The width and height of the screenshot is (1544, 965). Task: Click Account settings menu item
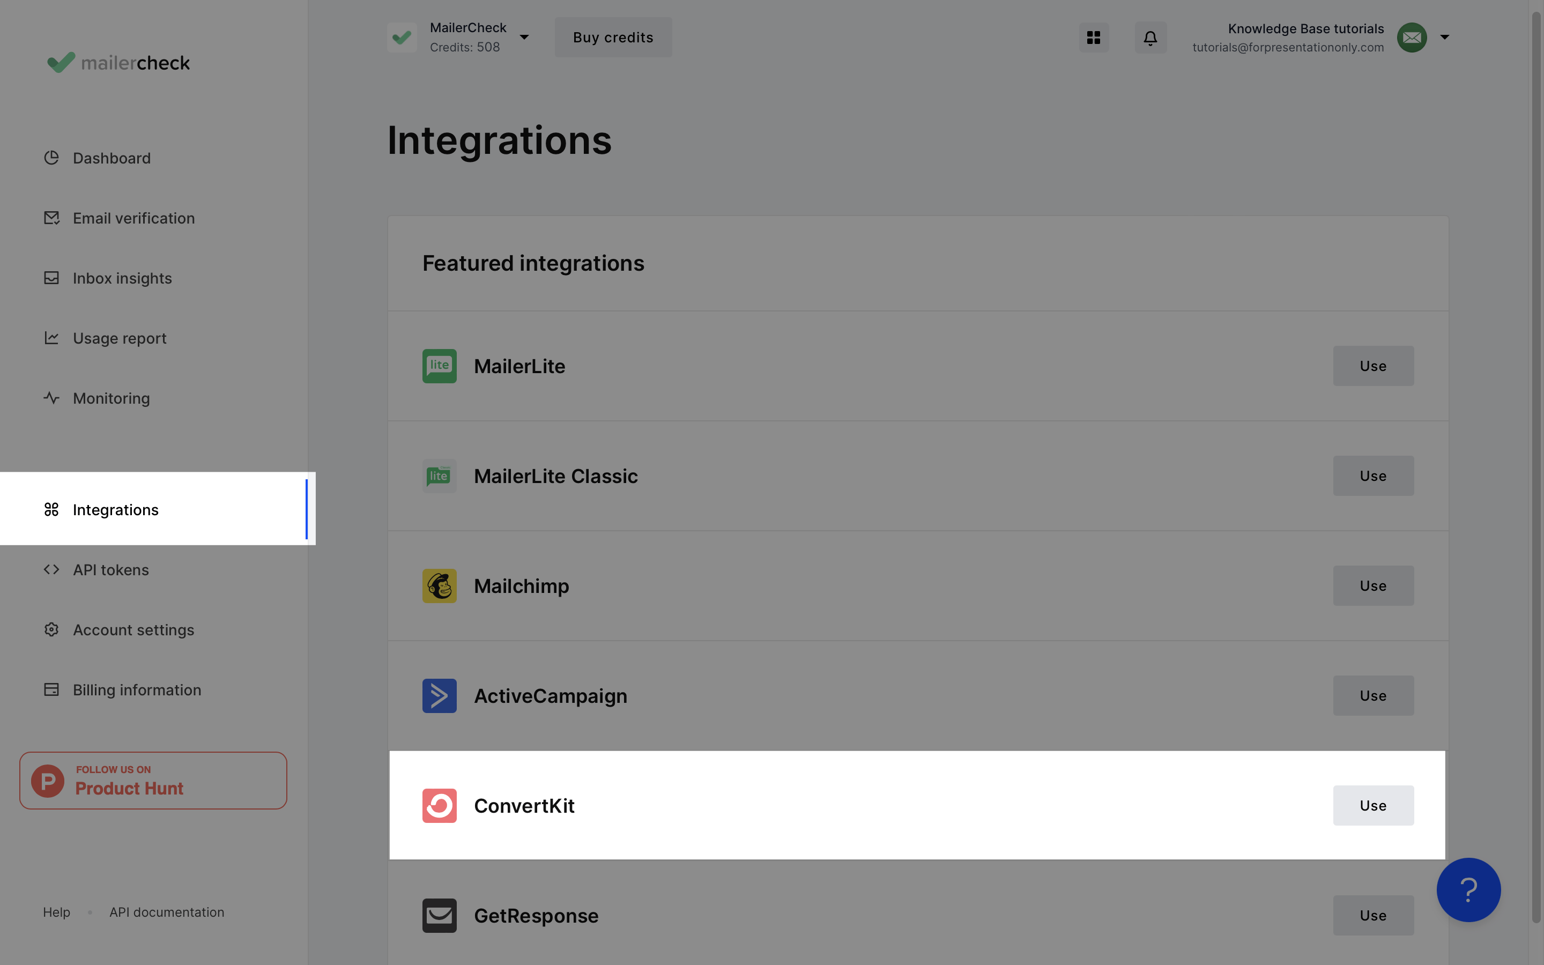[133, 629]
